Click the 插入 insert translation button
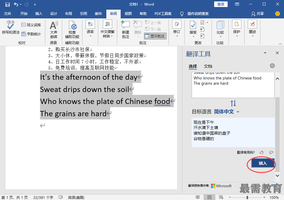 pos(263,163)
